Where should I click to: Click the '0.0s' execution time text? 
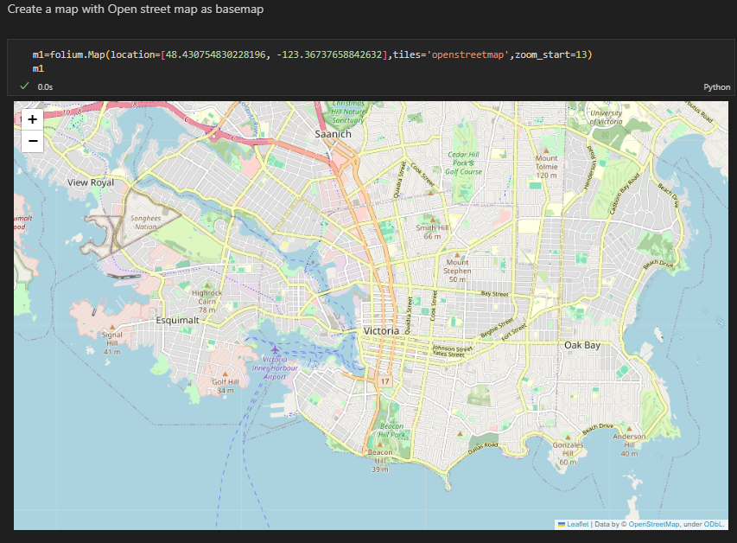point(45,87)
